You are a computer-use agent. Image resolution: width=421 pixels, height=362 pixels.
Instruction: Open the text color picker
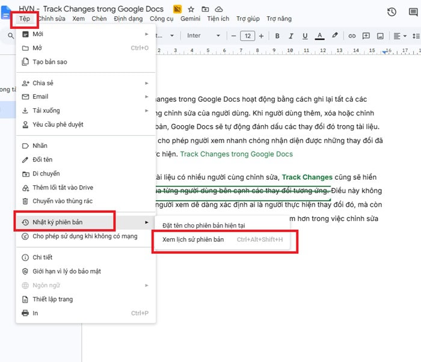[319, 35]
